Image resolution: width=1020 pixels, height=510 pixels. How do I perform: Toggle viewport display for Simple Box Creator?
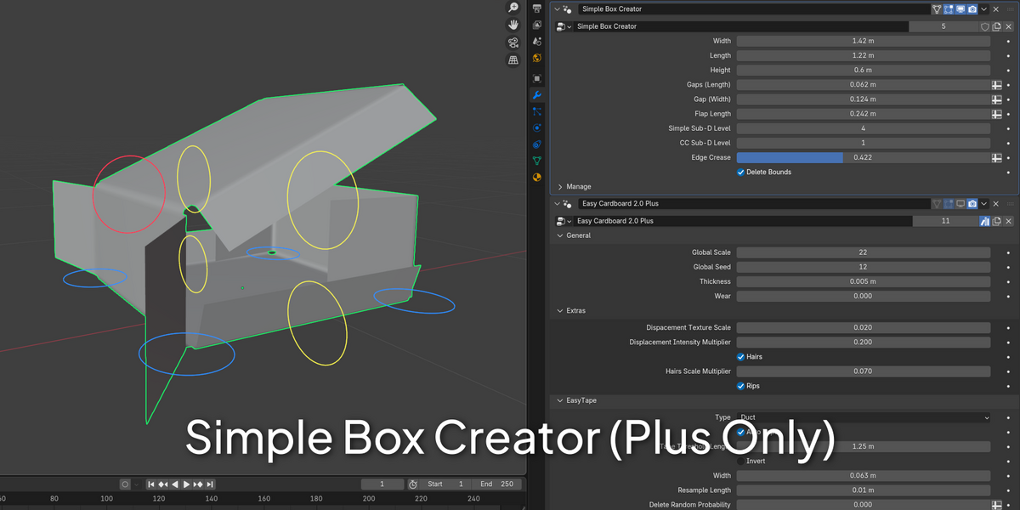960,9
